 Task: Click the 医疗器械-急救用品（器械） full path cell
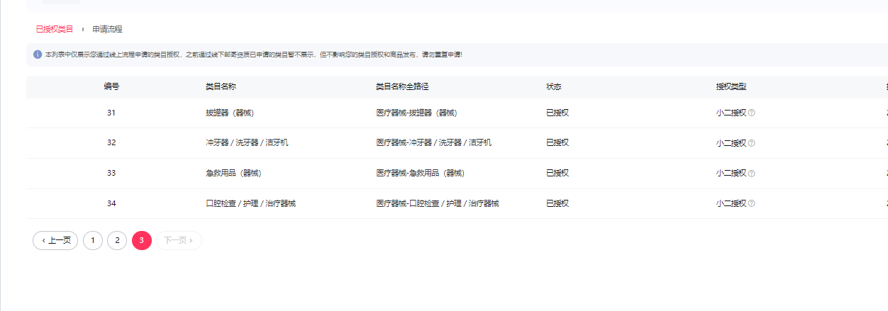pos(420,174)
